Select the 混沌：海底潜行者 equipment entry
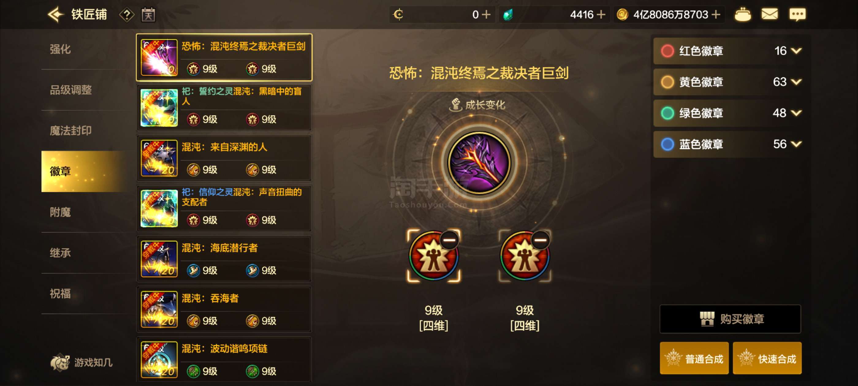858x386 pixels. (224, 259)
